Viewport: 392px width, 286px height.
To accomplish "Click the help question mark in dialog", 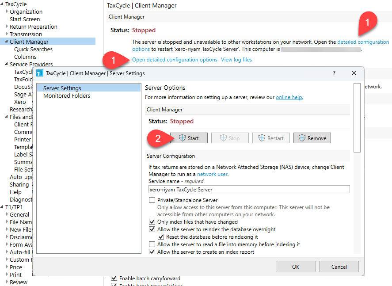I will (334, 73).
